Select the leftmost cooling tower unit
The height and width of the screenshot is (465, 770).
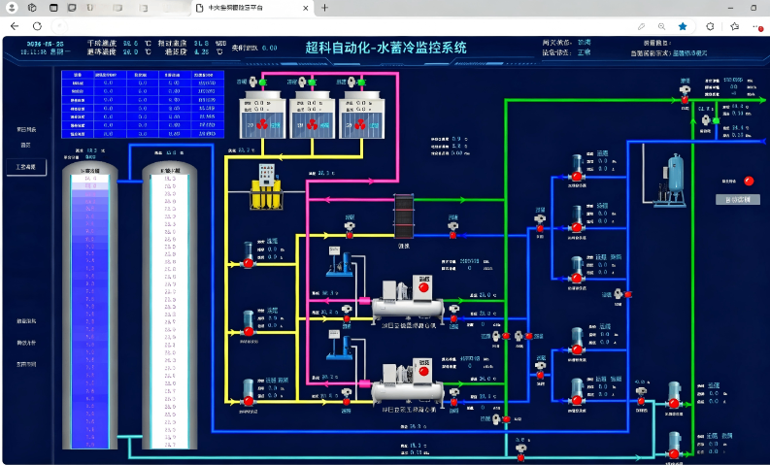tap(262, 115)
